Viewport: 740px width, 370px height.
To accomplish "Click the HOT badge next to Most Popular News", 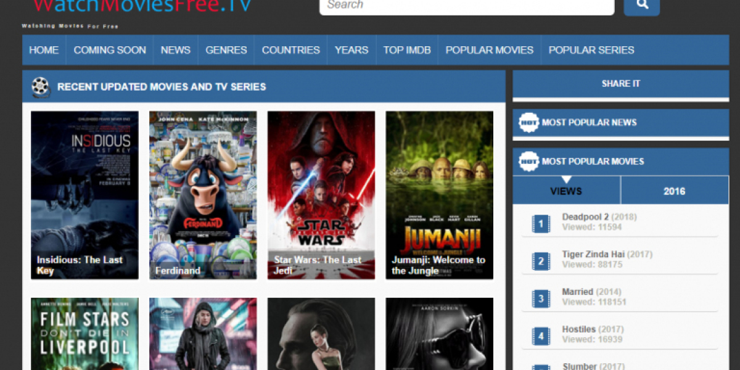I will click(528, 123).
